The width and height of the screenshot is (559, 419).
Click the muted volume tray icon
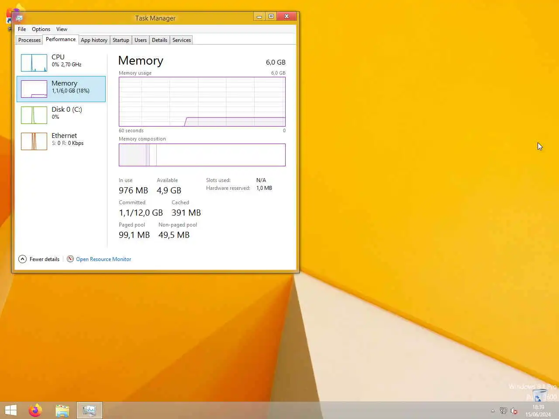click(514, 411)
